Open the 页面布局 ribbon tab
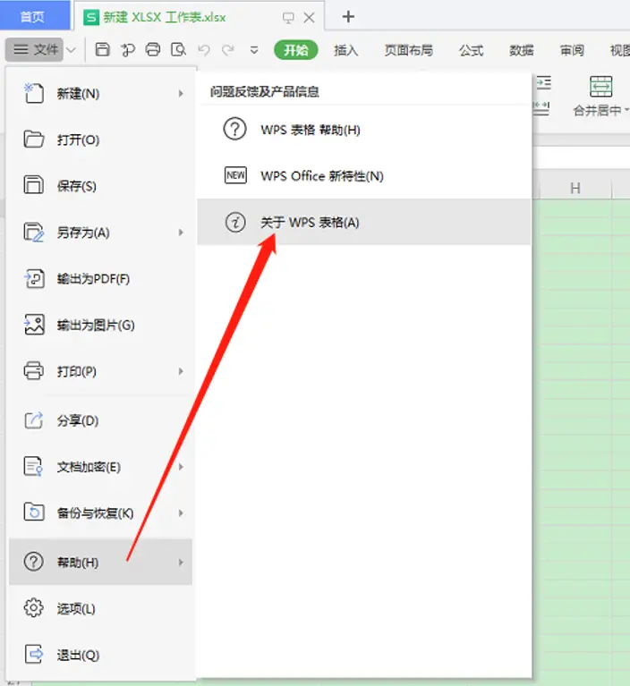This screenshot has height=686, width=630. pos(408,50)
